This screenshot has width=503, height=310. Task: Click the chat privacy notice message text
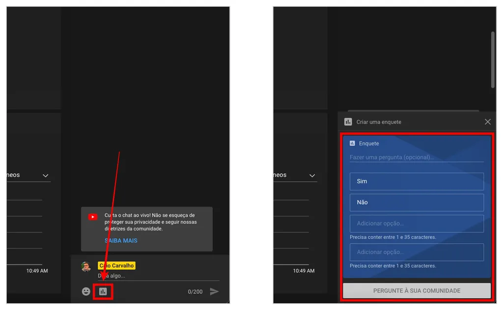tap(150, 222)
